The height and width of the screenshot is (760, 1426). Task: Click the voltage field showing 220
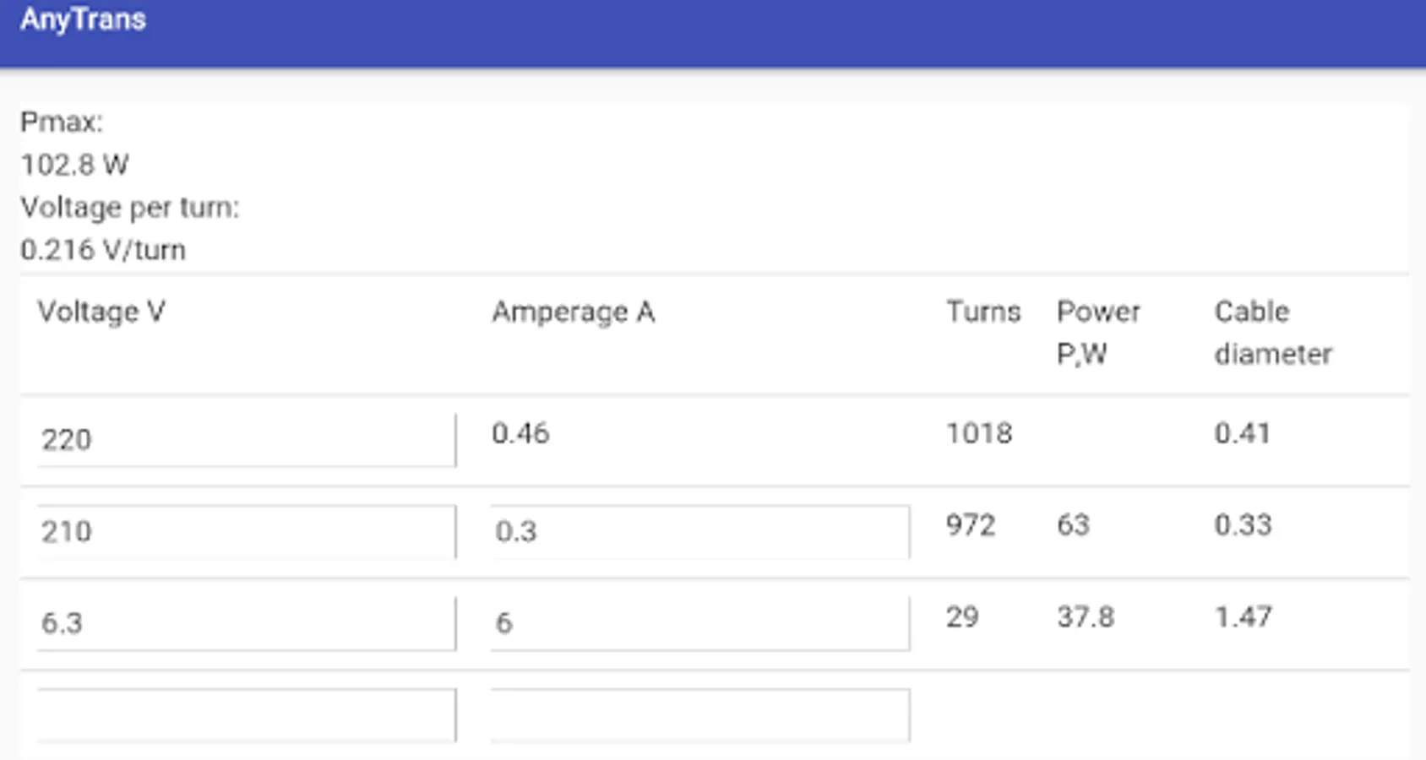[x=247, y=440]
